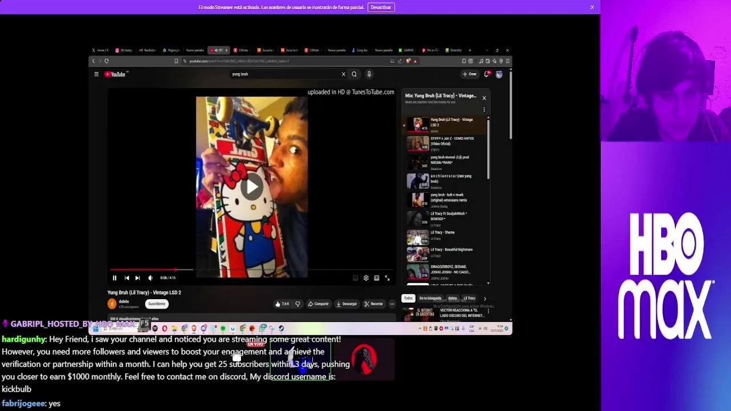This screenshot has width=731, height=411.
Task: Open a new browser tab with plus
Action: (x=469, y=50)
